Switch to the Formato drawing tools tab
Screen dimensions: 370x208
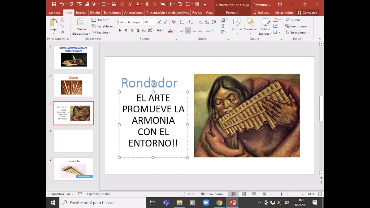click(x=232, y=13)
